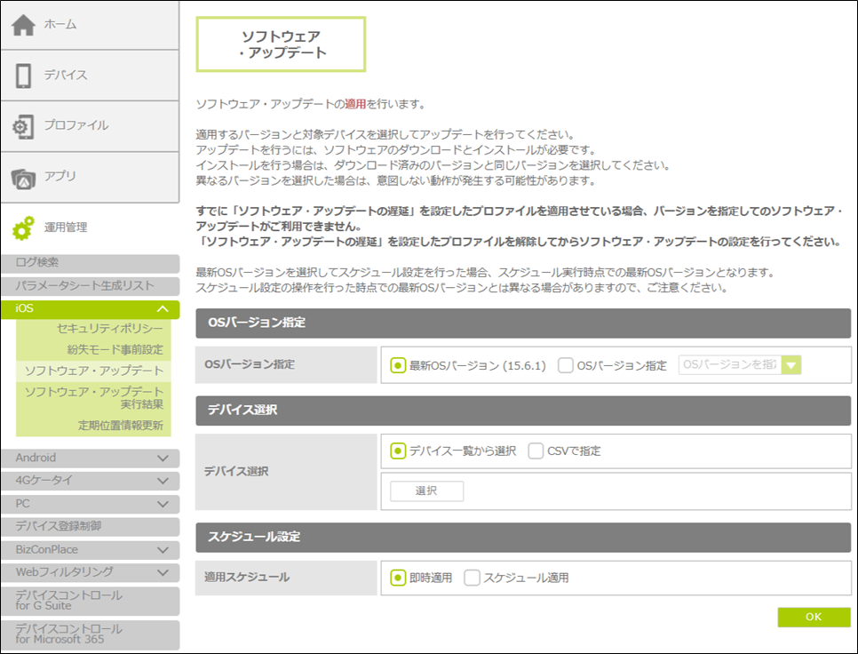
Task: Open the OS version dropdown list
Action: point(790,365)
